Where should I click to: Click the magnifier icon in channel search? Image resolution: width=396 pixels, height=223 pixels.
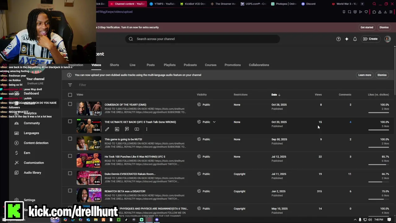131,39
